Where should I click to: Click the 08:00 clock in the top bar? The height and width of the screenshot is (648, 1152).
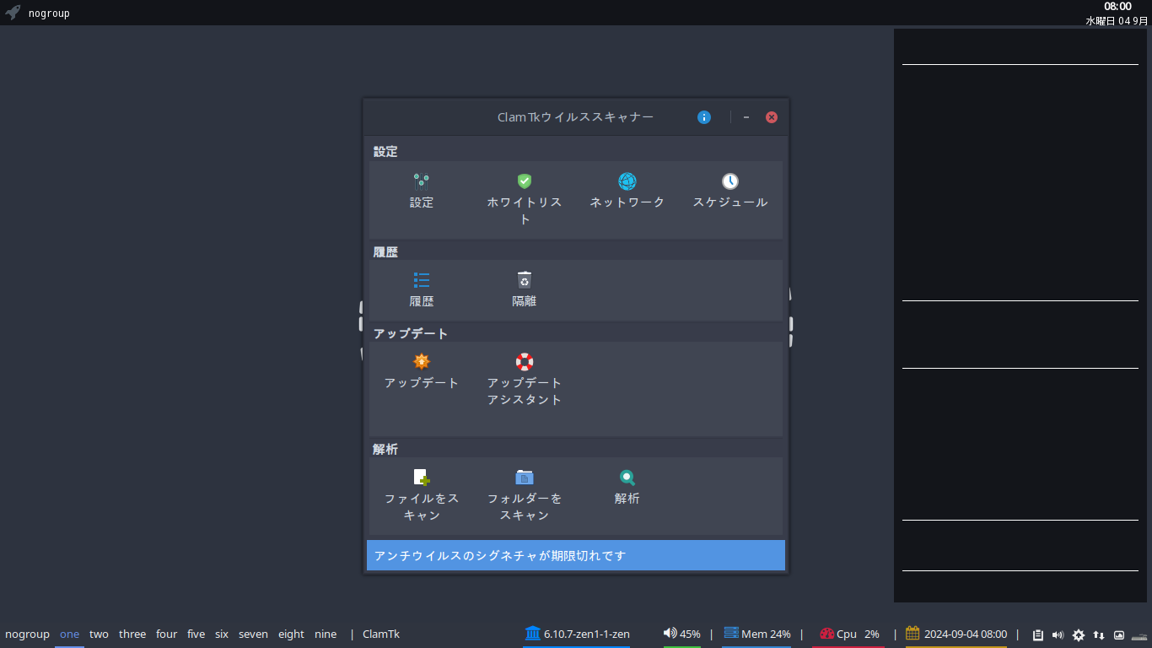(1118, 7)
